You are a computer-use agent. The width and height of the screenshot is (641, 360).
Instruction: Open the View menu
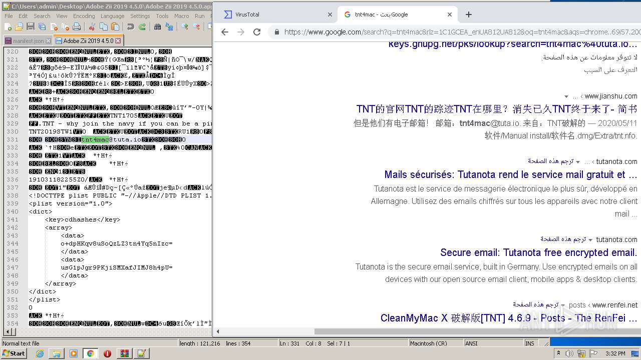62,16
